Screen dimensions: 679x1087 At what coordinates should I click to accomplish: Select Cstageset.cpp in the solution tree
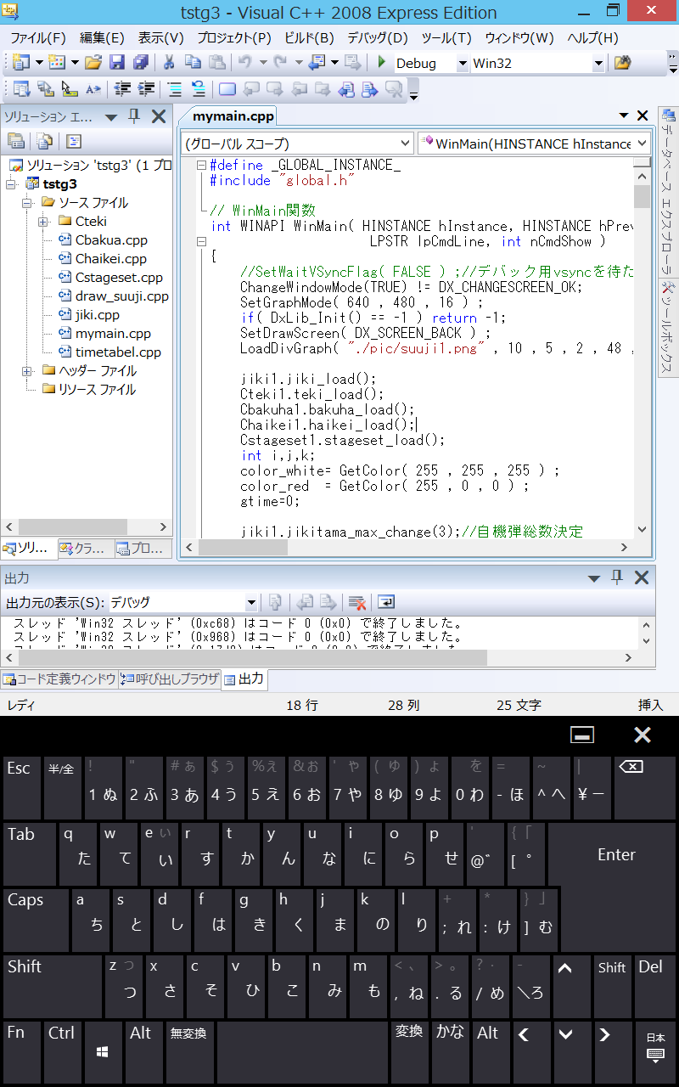pyautogui.click(x=119, y=278)
